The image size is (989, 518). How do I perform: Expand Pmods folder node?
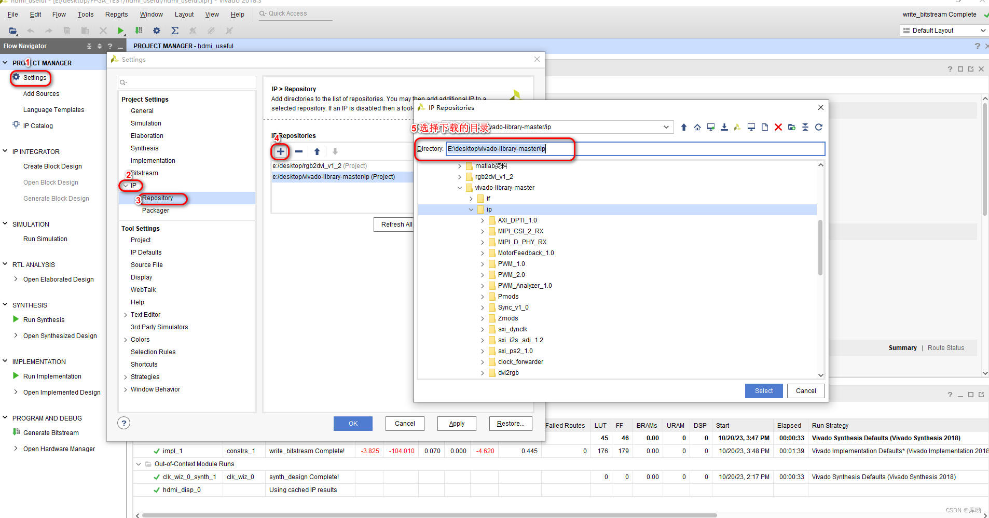(483, 297)
